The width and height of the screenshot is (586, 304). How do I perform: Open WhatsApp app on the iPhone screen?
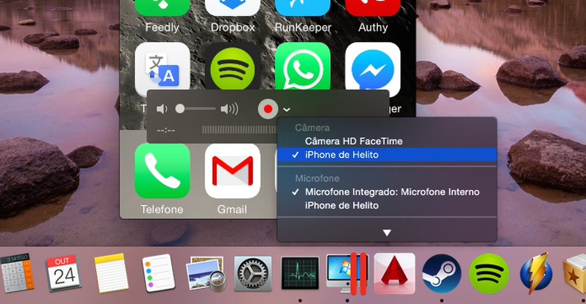[303, 66]
